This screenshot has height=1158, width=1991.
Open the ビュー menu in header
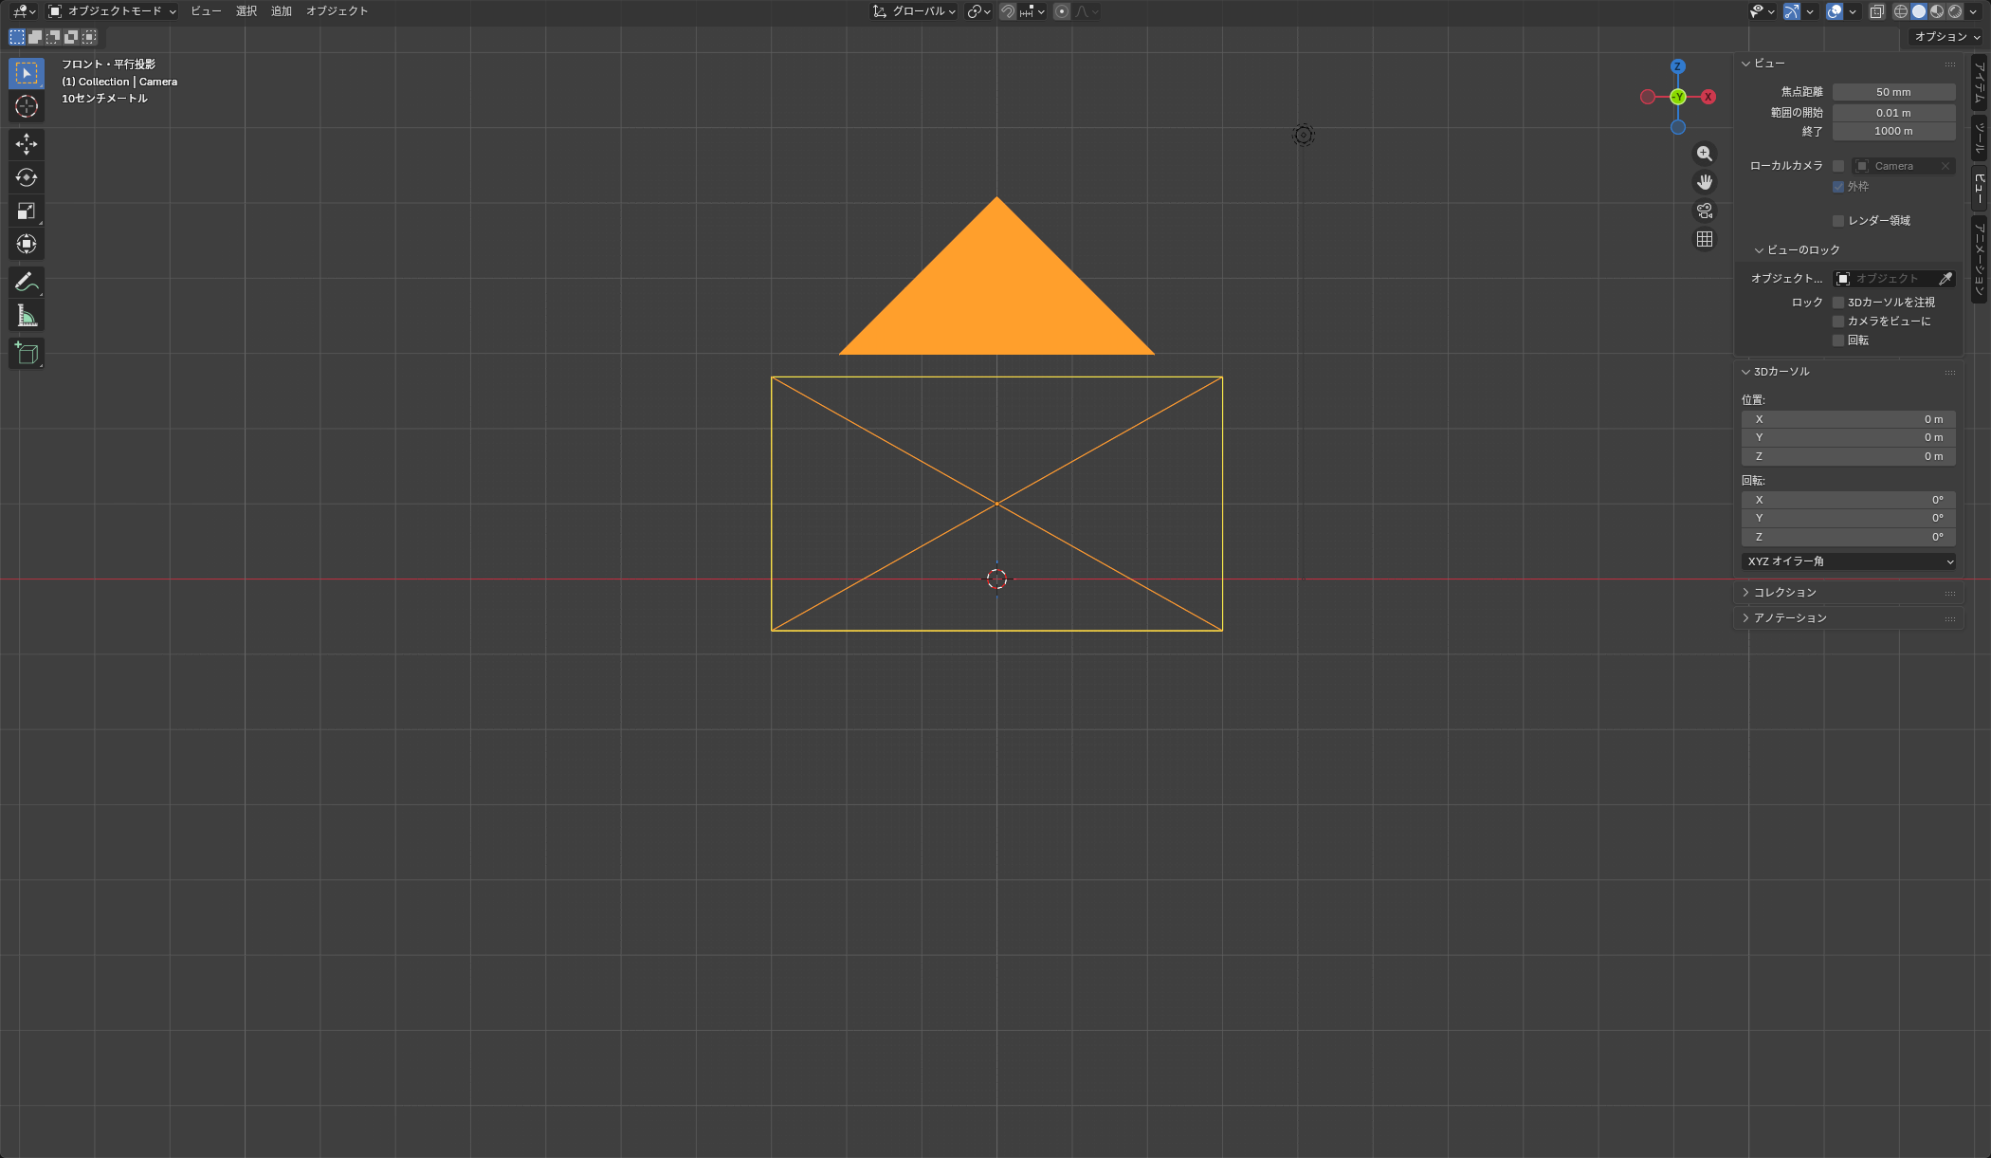(206, 11)
